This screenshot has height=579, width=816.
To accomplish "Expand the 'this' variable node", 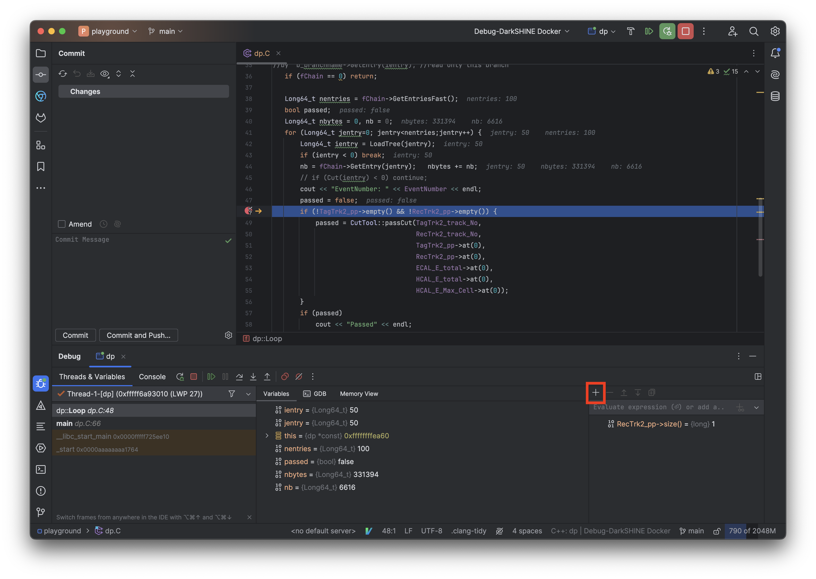I will [267, 436].
